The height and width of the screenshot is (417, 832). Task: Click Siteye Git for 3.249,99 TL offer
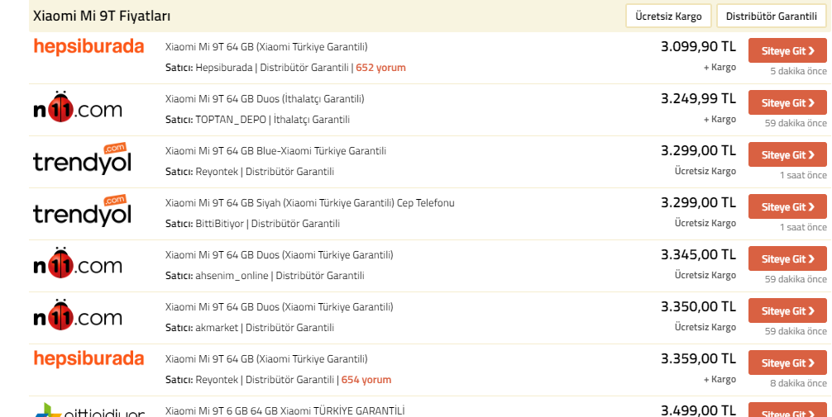787,102
